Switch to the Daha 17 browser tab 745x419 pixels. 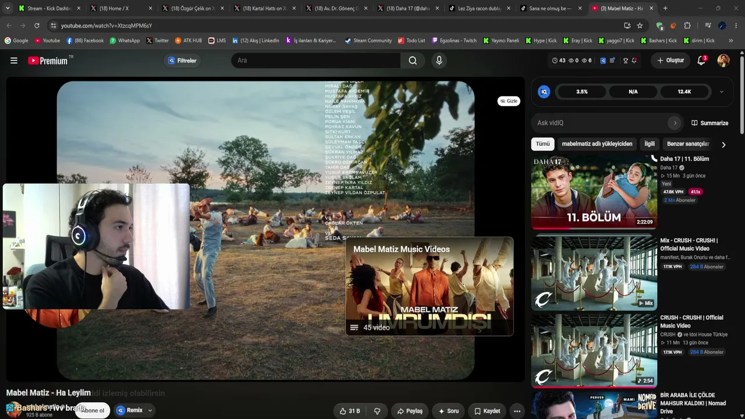tap(408, 8)
